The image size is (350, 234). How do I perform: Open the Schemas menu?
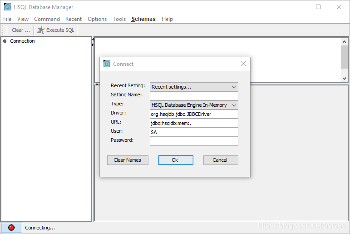[143, 19]
